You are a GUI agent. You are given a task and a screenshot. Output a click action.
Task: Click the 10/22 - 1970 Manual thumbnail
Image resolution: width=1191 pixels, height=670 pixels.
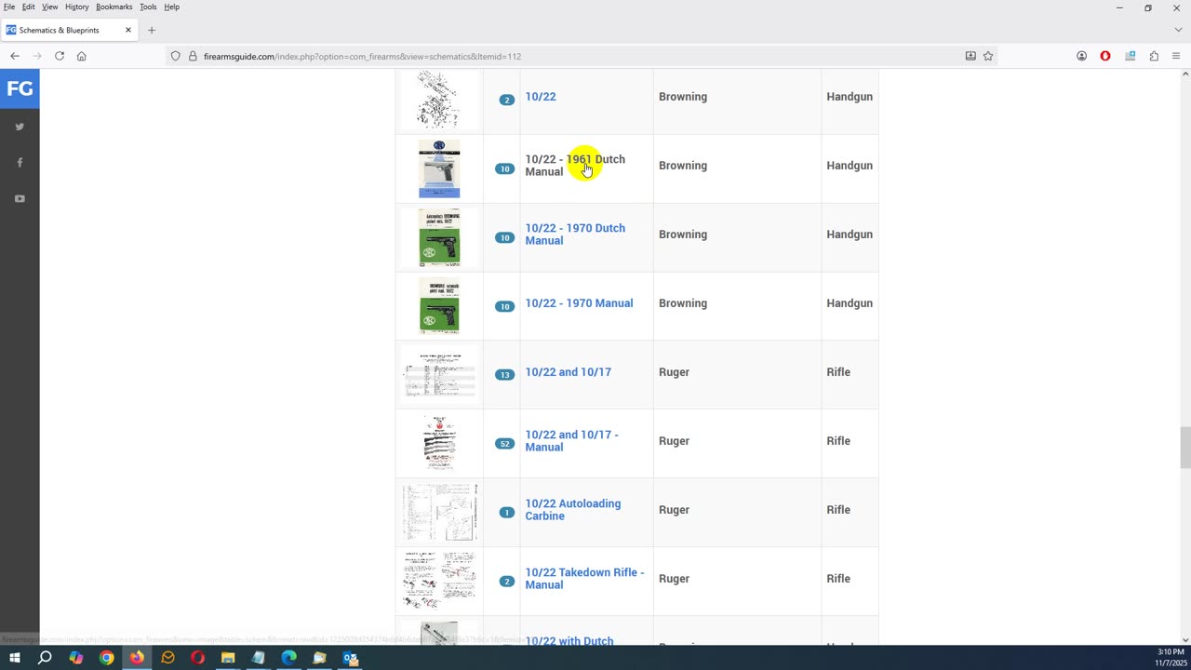[x=439, y=305]
